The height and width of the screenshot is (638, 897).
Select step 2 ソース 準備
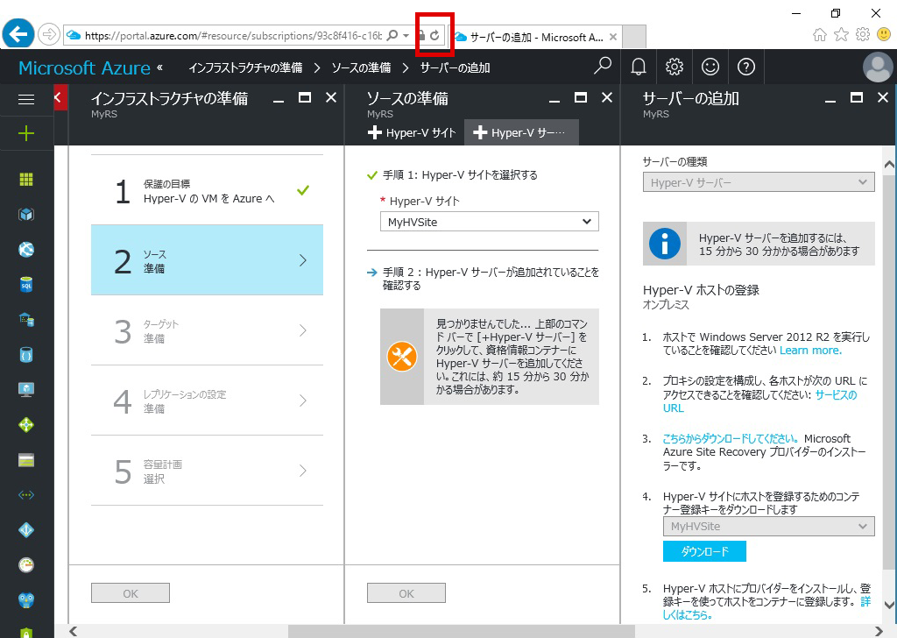[207, 260]
